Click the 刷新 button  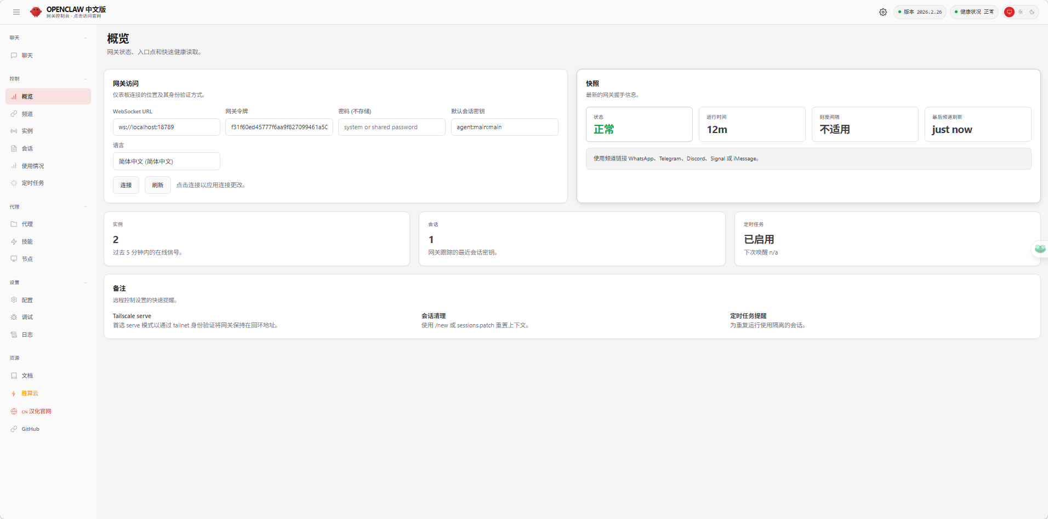coord(158,185)
